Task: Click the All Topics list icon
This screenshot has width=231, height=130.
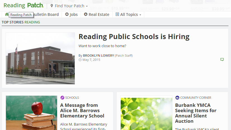Action: [117, 15]
